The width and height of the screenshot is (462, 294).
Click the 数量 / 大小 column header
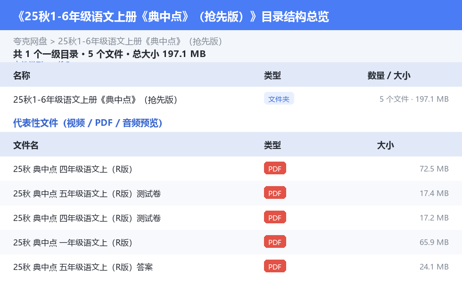(389, 75)
